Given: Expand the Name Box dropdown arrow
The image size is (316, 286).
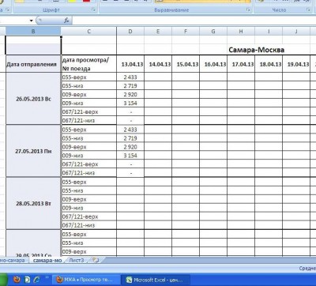Looking at the screenshot, I should [32, 21].
